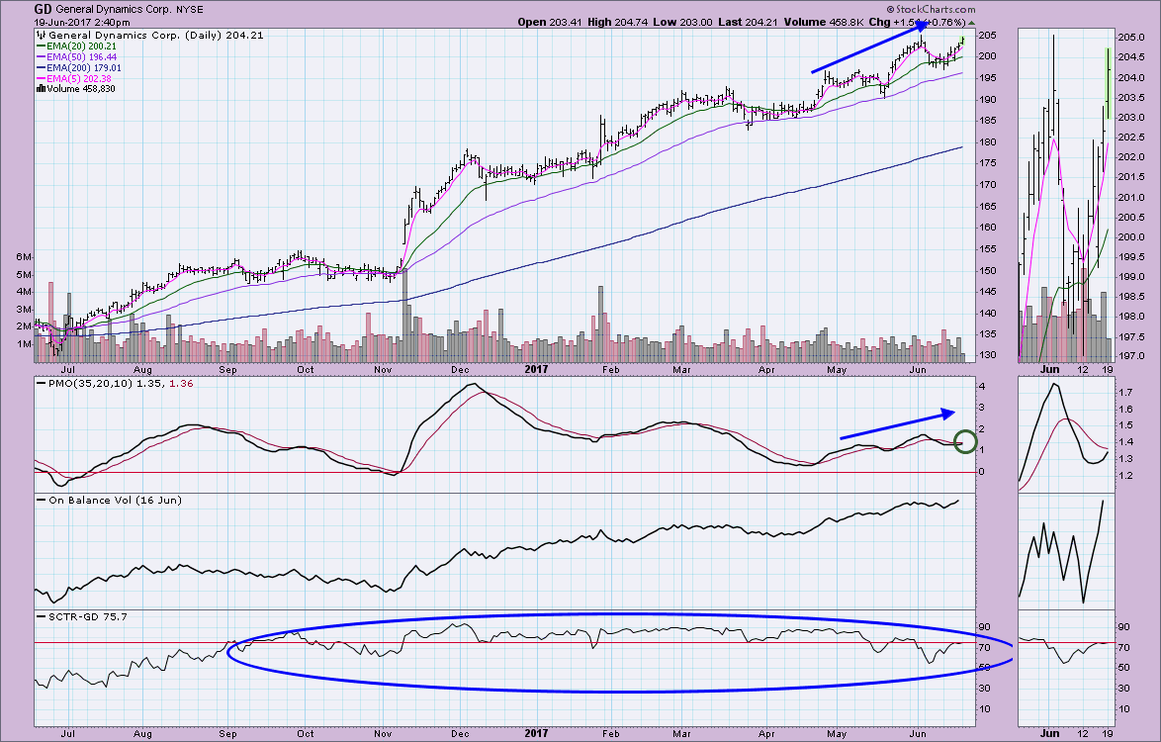Click the 204.5 label in zoom panel
Viewport: 1161px width, 742px height.
1130,57
